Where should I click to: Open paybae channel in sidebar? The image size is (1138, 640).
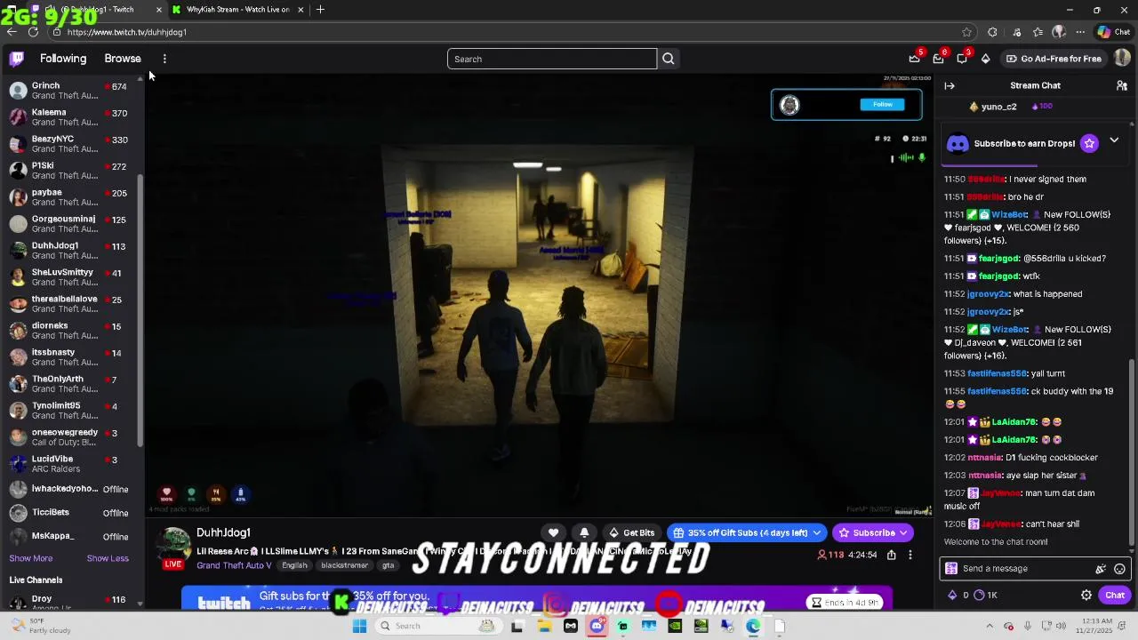pyautogui.click(x=69, y=197)
